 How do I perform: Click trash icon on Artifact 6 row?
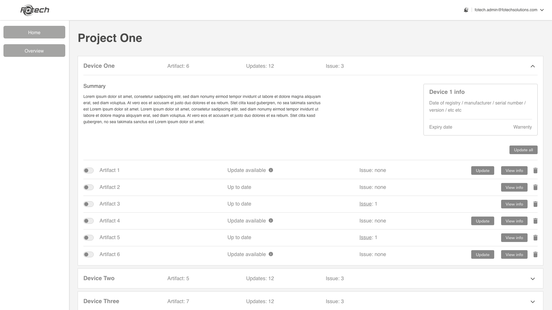click(x=535, y=255)
